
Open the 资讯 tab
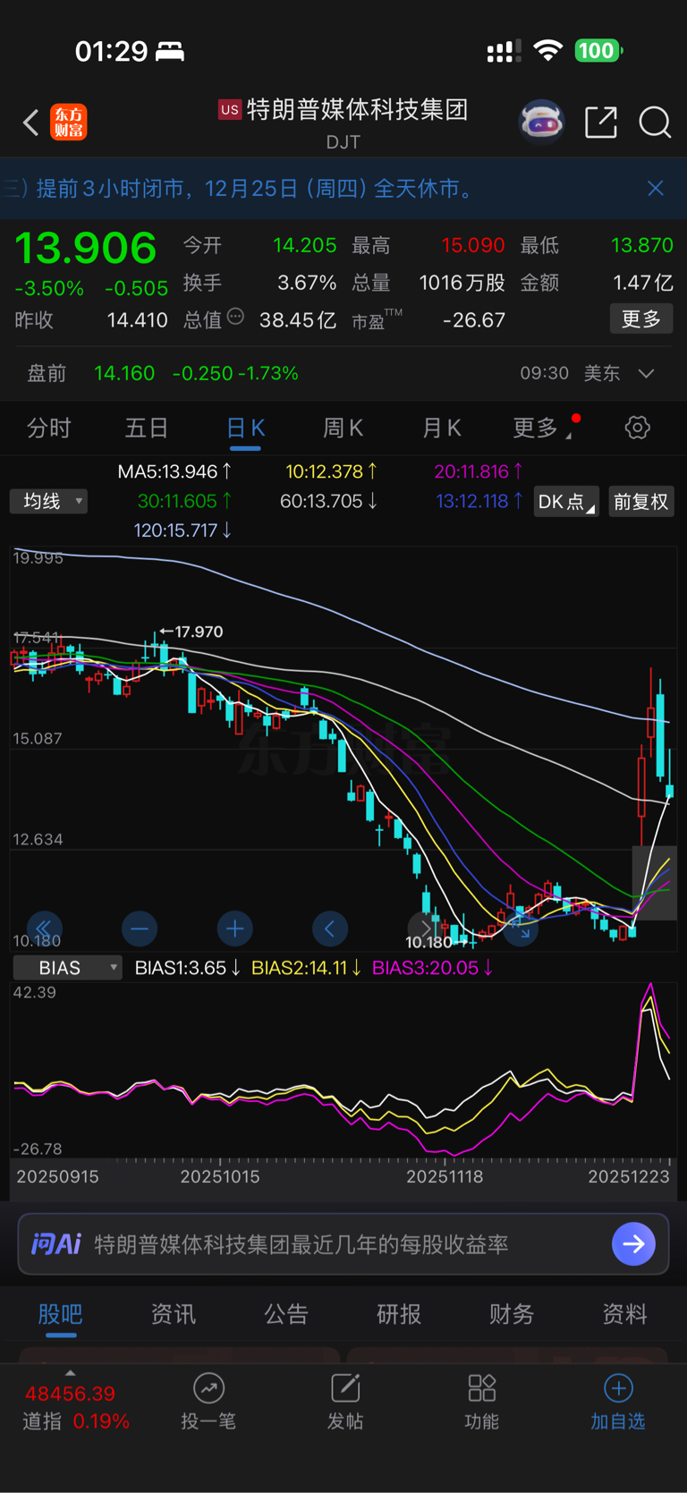174,1314
